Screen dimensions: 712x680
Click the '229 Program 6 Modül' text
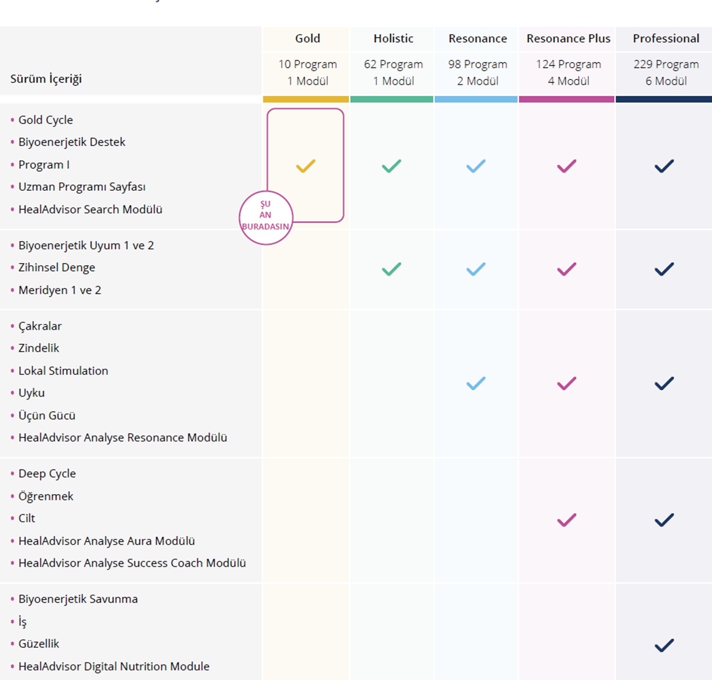click(x=666, y=73)
